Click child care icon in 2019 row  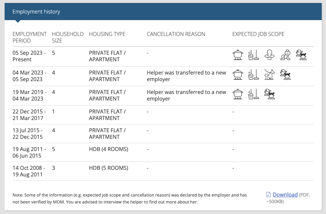pyautogui.click(x=270, y=94)
